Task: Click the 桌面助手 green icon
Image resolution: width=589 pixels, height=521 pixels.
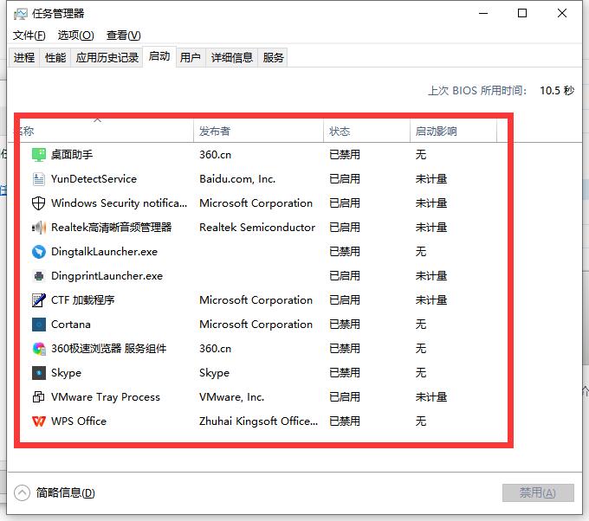Action: 38,155
